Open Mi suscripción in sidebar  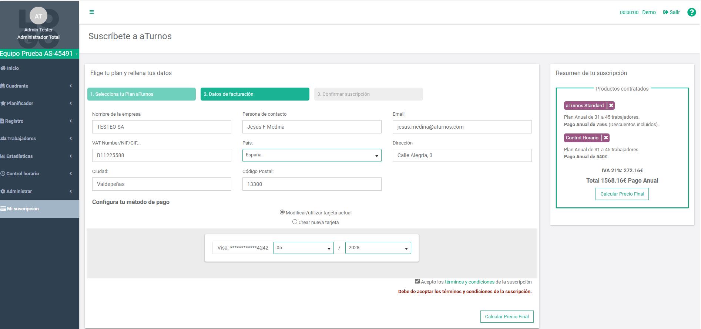(x=23, y=209)
